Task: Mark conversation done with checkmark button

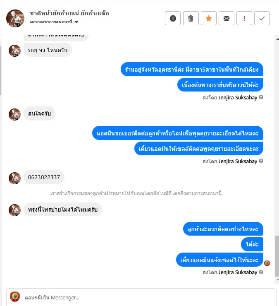Action: (x=262, y=18)
